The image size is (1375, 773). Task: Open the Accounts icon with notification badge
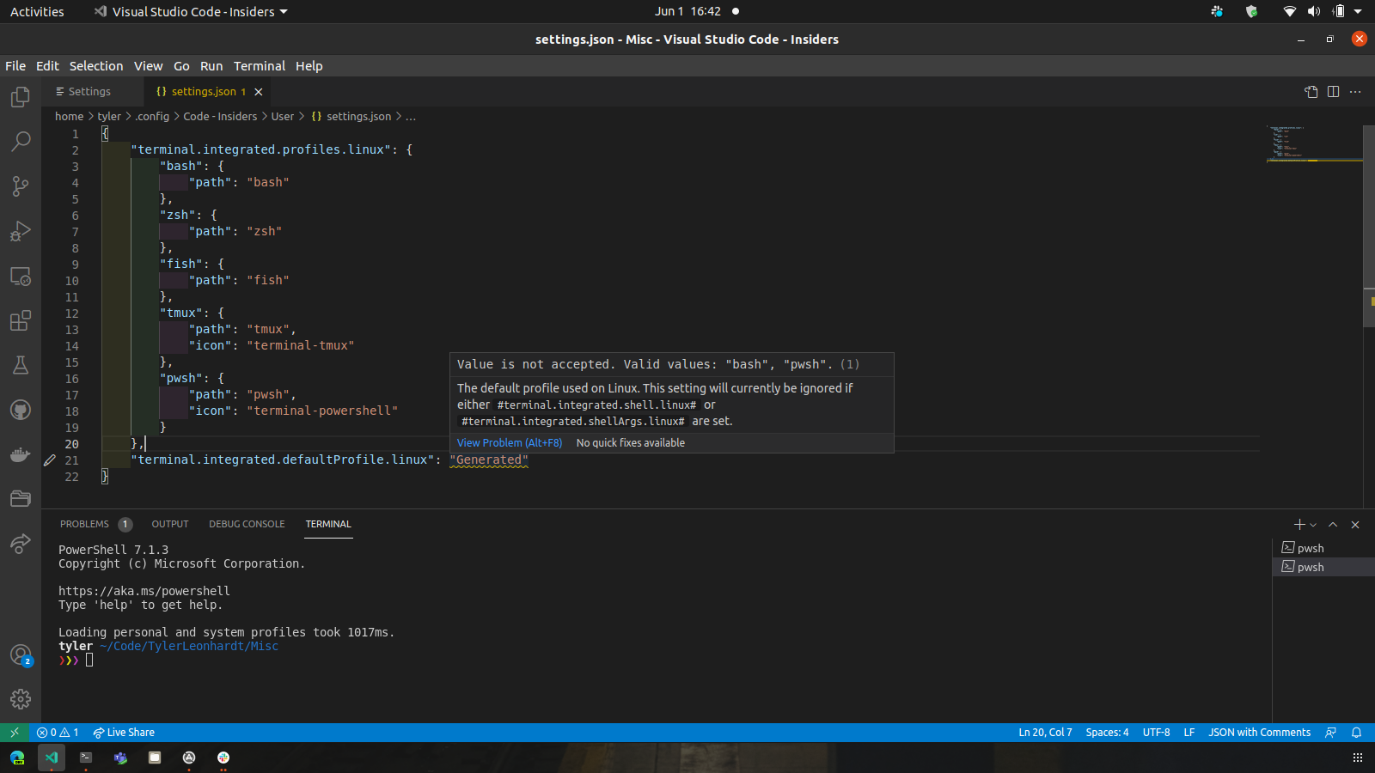20,654
